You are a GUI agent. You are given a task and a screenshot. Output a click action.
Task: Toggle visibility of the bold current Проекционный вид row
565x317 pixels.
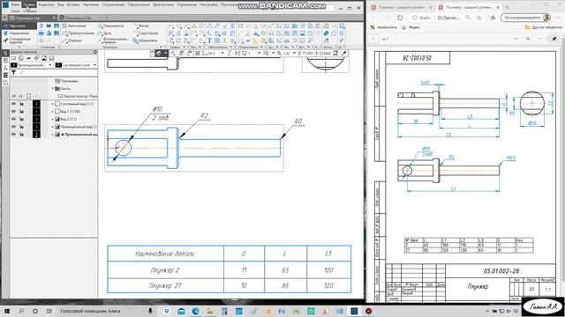pos(14,134)
